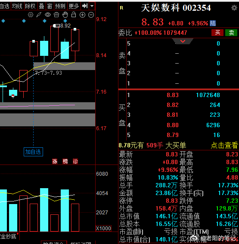Viewport: 239px width, 244px height.
Task: Click the second blue diamond marker
Action: (24, 21)
